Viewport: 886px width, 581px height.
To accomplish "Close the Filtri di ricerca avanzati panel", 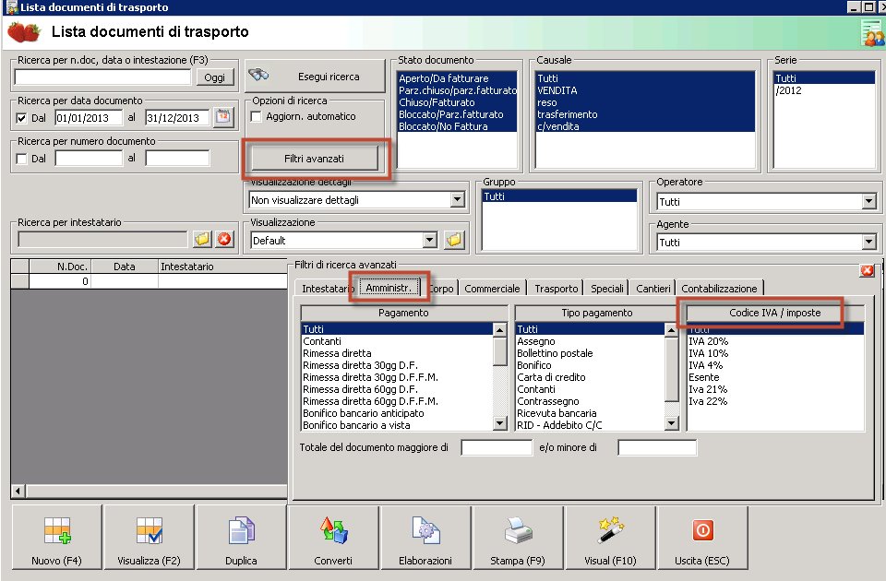I will (867, 270).
